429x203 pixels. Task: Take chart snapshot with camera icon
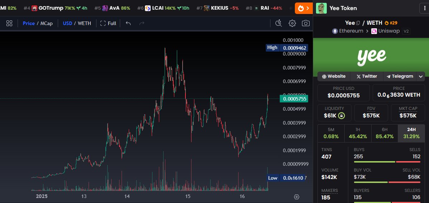click(x=306, y=23)
